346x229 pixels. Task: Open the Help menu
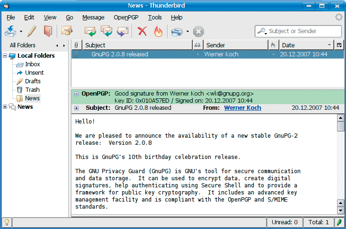[177, 18]
